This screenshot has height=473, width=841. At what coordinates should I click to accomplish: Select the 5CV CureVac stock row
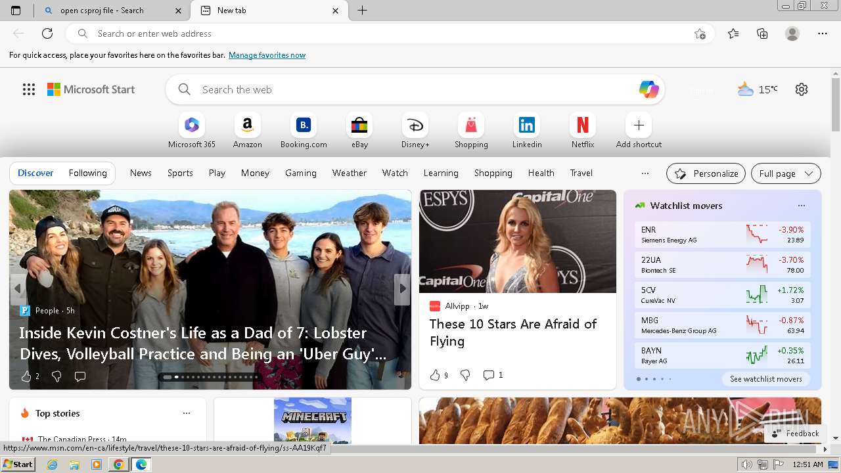point(722,295)
